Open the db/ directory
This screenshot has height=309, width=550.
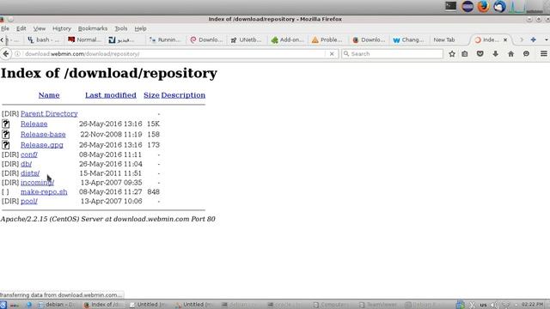coord(26,164)
